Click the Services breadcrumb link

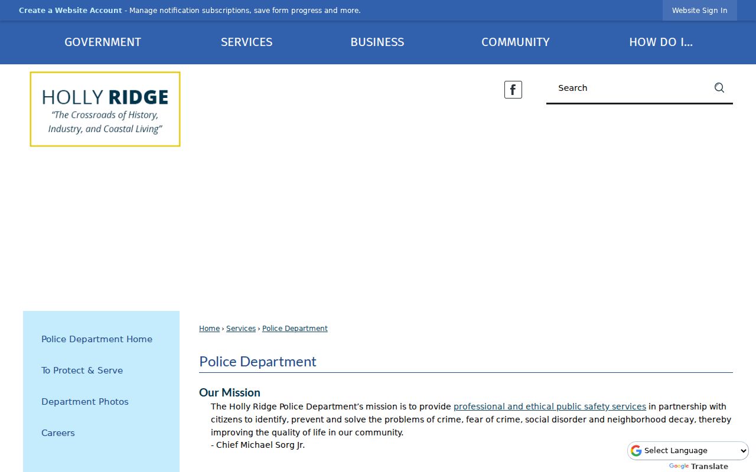pyautogui.click(x=241, y=329)
